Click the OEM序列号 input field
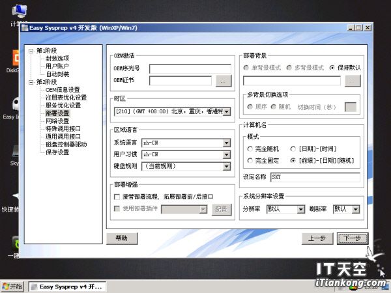This screenshot has width=391, height=293. 190,69
